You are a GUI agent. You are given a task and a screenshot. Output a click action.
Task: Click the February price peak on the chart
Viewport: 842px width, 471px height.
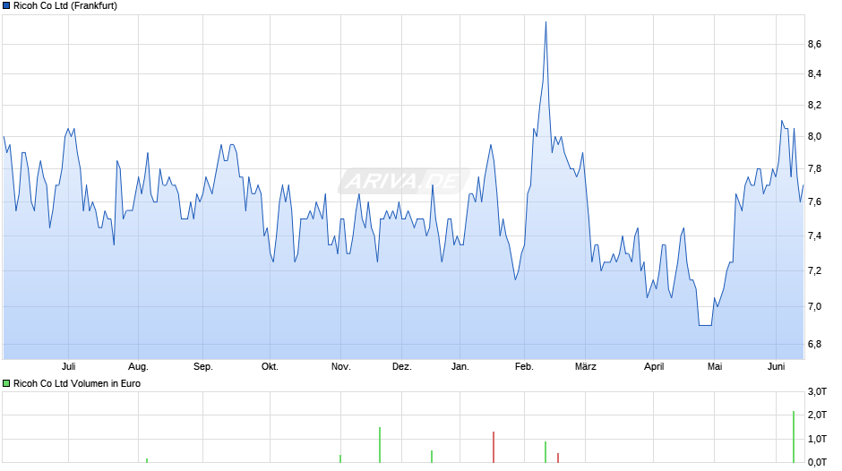pos(546,22)
